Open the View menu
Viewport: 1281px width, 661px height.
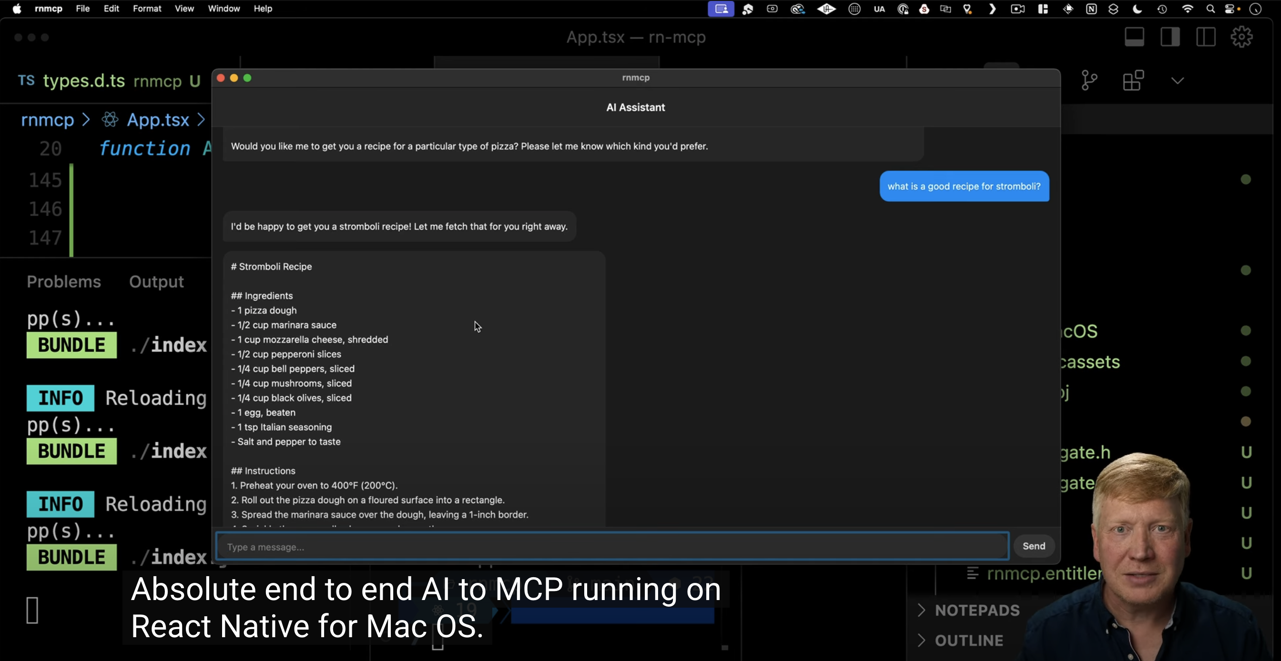point(184,9)
